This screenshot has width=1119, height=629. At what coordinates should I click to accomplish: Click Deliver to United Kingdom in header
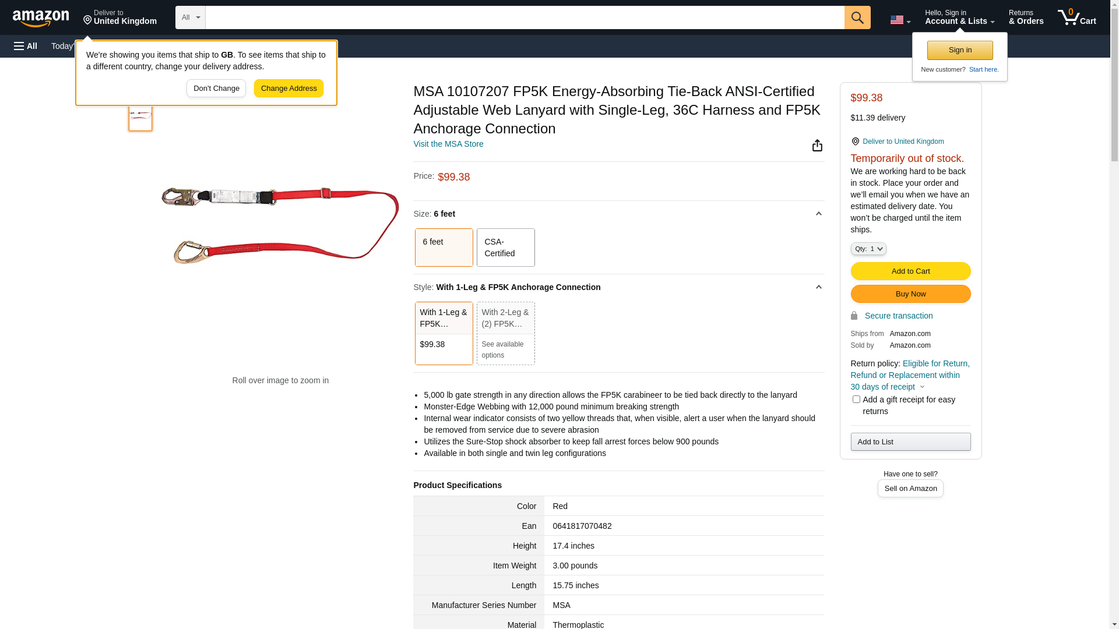[120, 17]
